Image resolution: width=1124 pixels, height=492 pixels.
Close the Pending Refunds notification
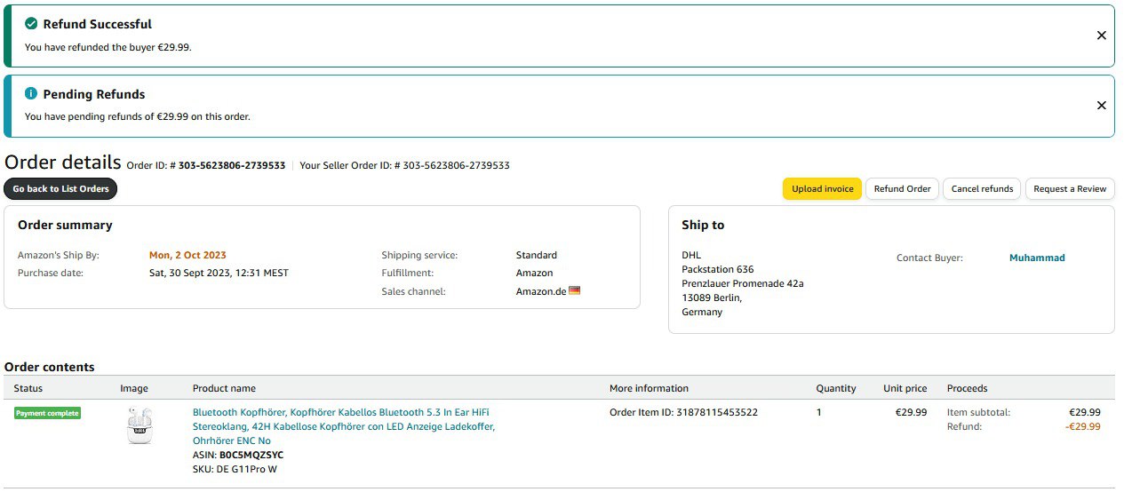1101,106
